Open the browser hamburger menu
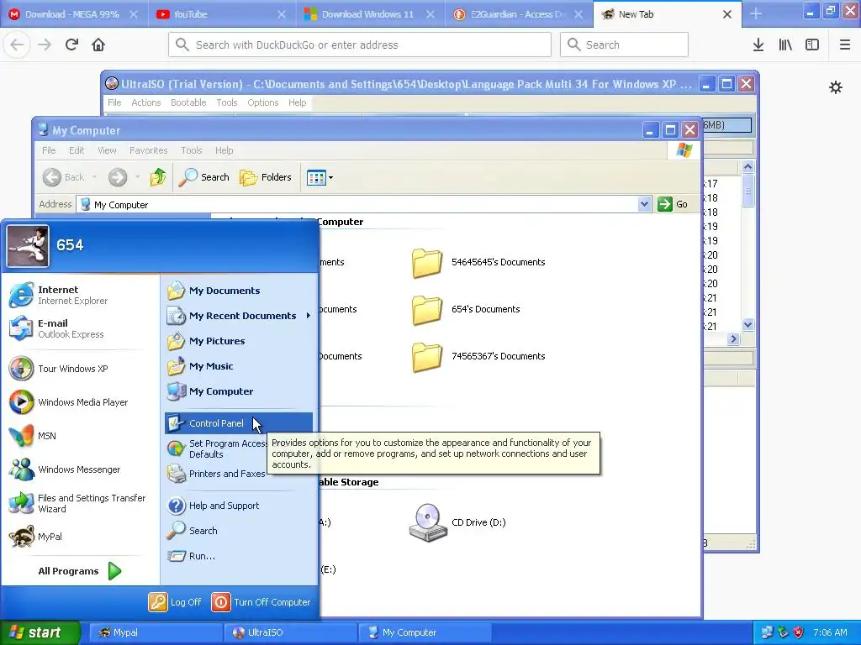The height and width of the screenshot is (645, 861). [x=845, y=45]
